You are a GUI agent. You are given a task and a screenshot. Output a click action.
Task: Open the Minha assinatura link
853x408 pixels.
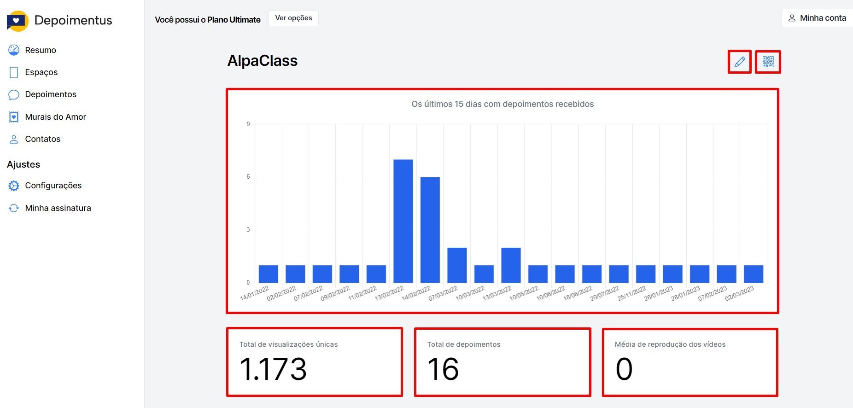[58, 208]
